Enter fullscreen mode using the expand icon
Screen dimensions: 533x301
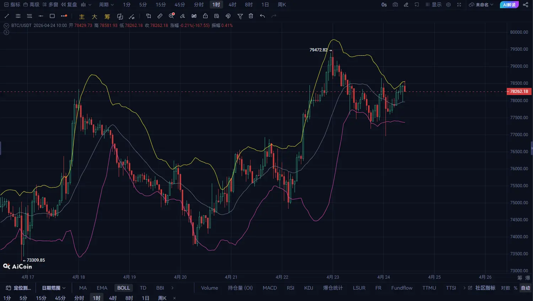(459, 5)
